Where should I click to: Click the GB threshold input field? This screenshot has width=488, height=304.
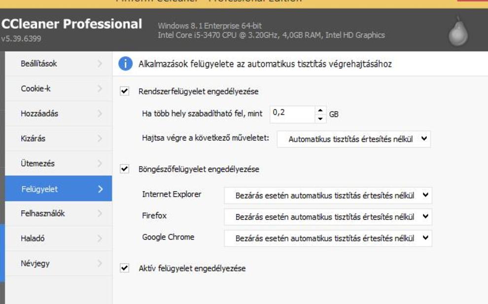coord(292,114)
